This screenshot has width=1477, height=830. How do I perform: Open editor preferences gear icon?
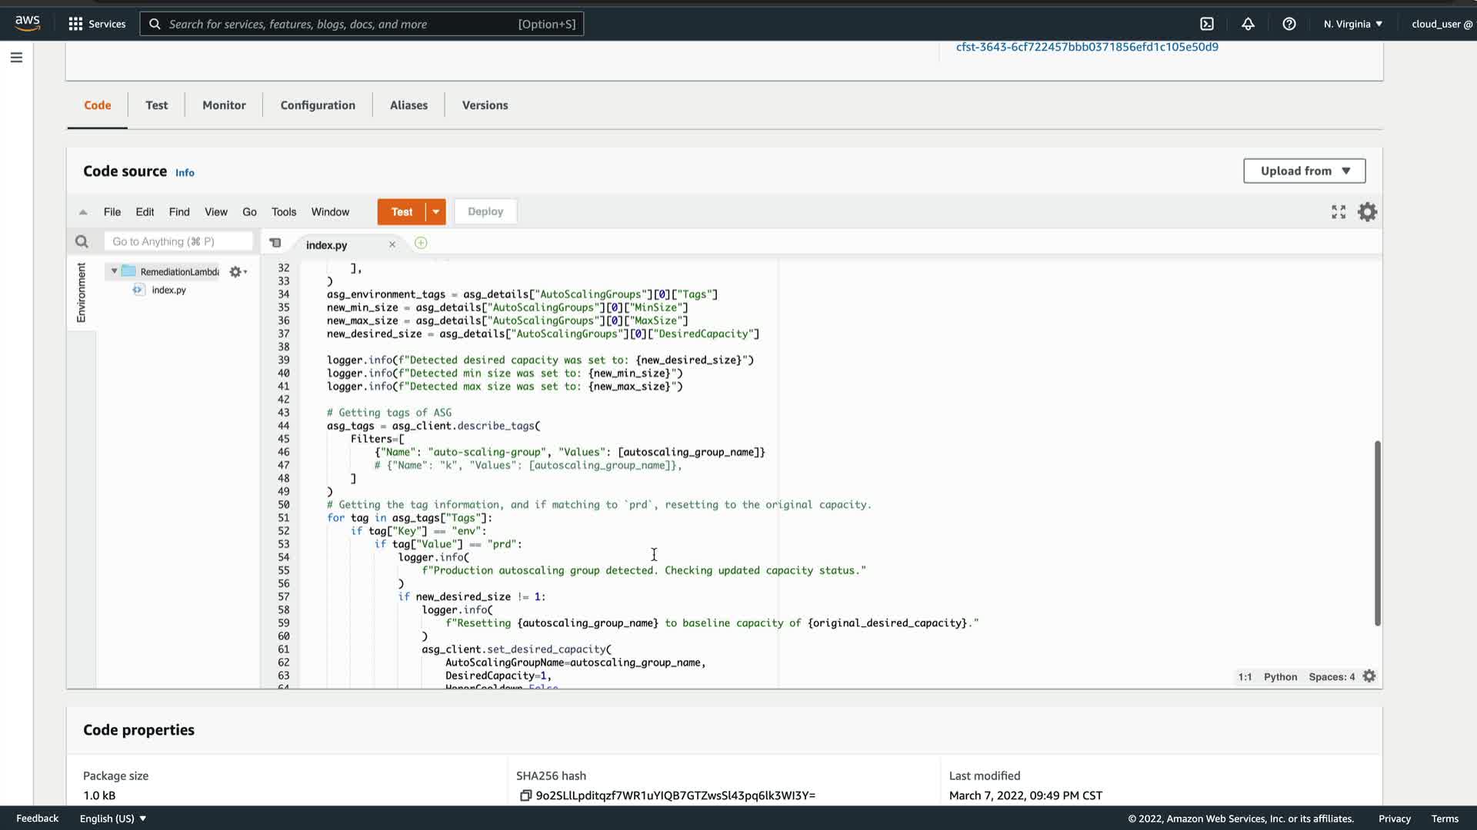coord(1367,212)
